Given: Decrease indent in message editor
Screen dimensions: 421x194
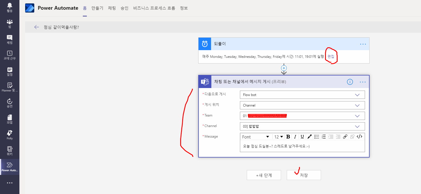Looking at the screenshot, I should point(338,137).
